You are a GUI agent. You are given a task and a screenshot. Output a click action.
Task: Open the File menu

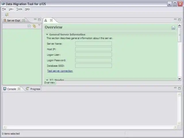click(x=4, y=9)
